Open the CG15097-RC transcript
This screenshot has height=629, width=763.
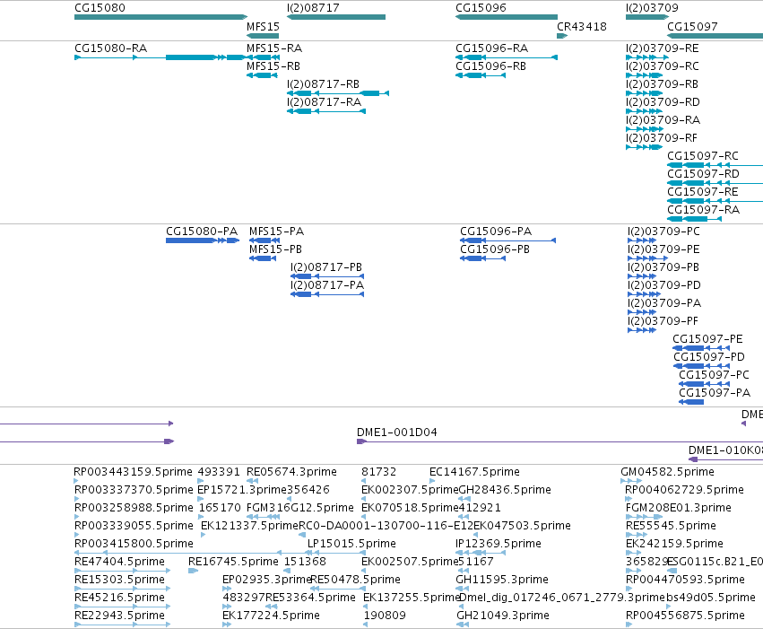click(703, 156)
